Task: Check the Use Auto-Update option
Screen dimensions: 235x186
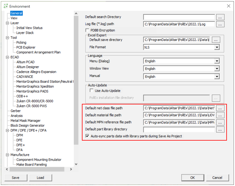Action: [92, 91]
